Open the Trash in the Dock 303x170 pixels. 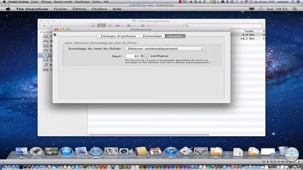click(x=283, y=150)
